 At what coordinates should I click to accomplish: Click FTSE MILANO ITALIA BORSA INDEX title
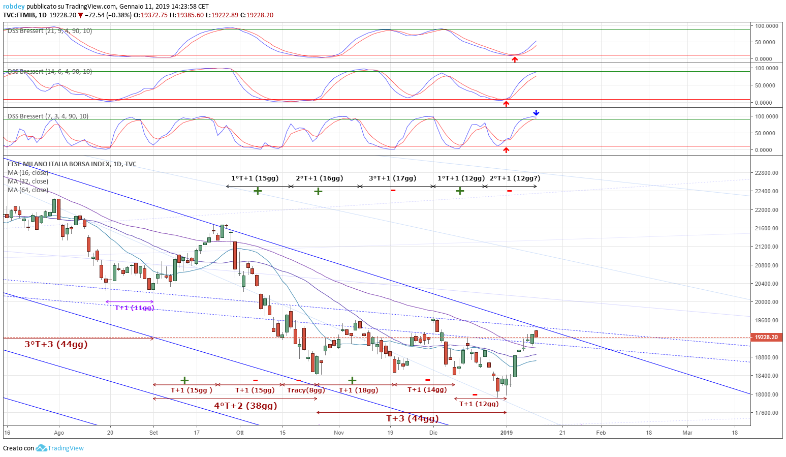tap(72, 164)
